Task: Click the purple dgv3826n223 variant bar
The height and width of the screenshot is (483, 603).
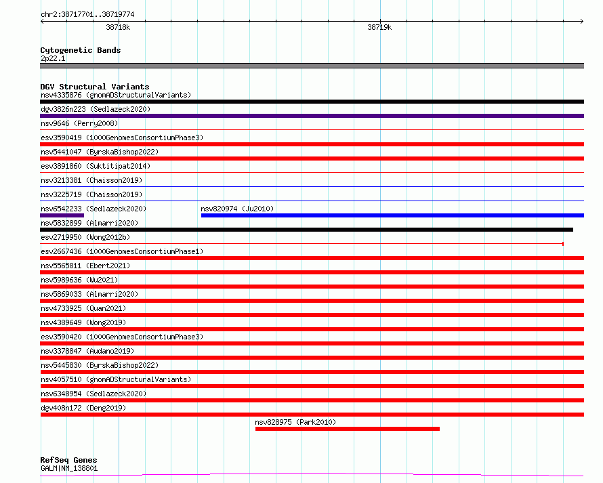Action: tap(312, 116)
